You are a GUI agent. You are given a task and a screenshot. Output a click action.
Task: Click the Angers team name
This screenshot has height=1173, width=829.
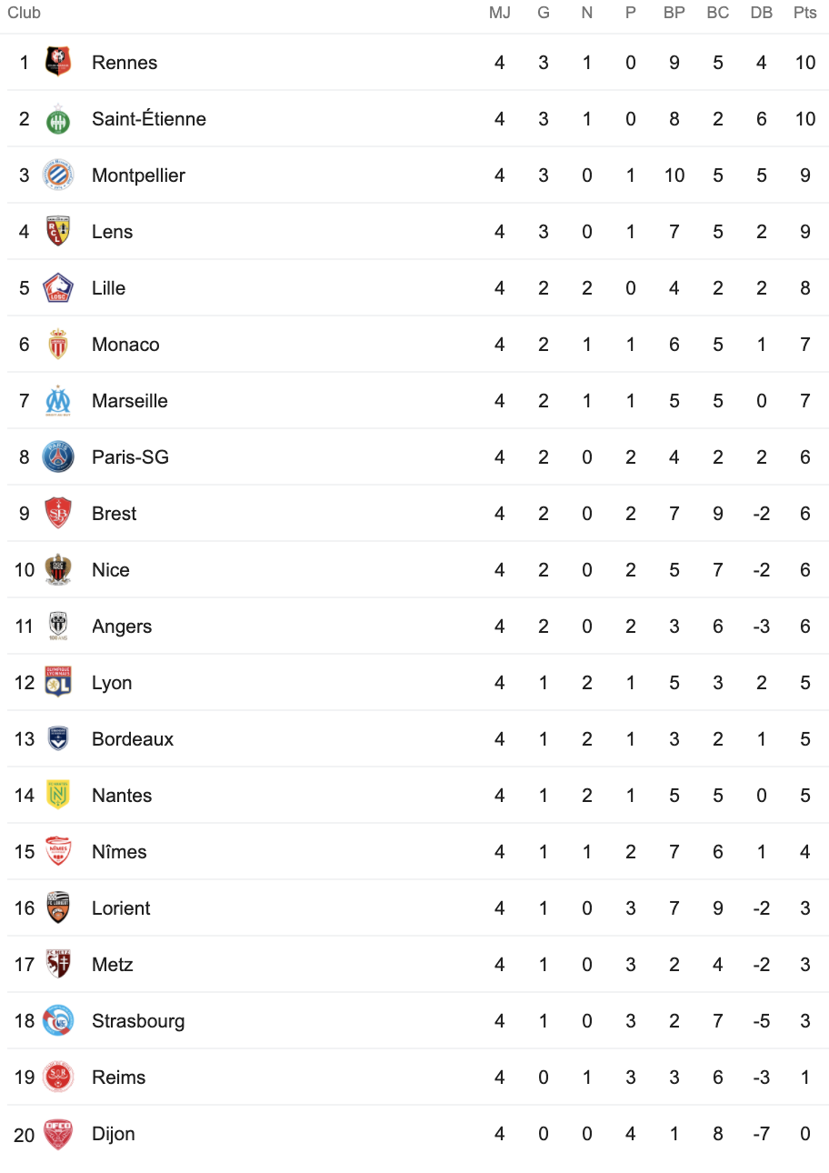[x=122, y=627]
